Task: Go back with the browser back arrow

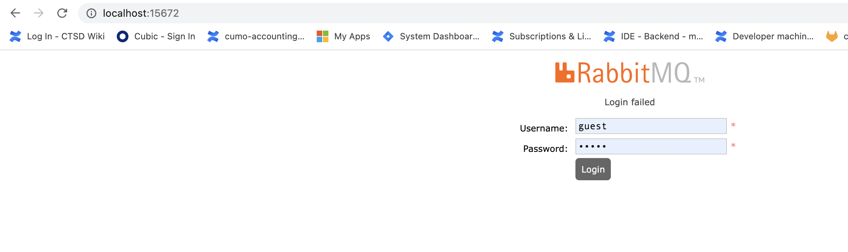Action: (x=15, y=13)
